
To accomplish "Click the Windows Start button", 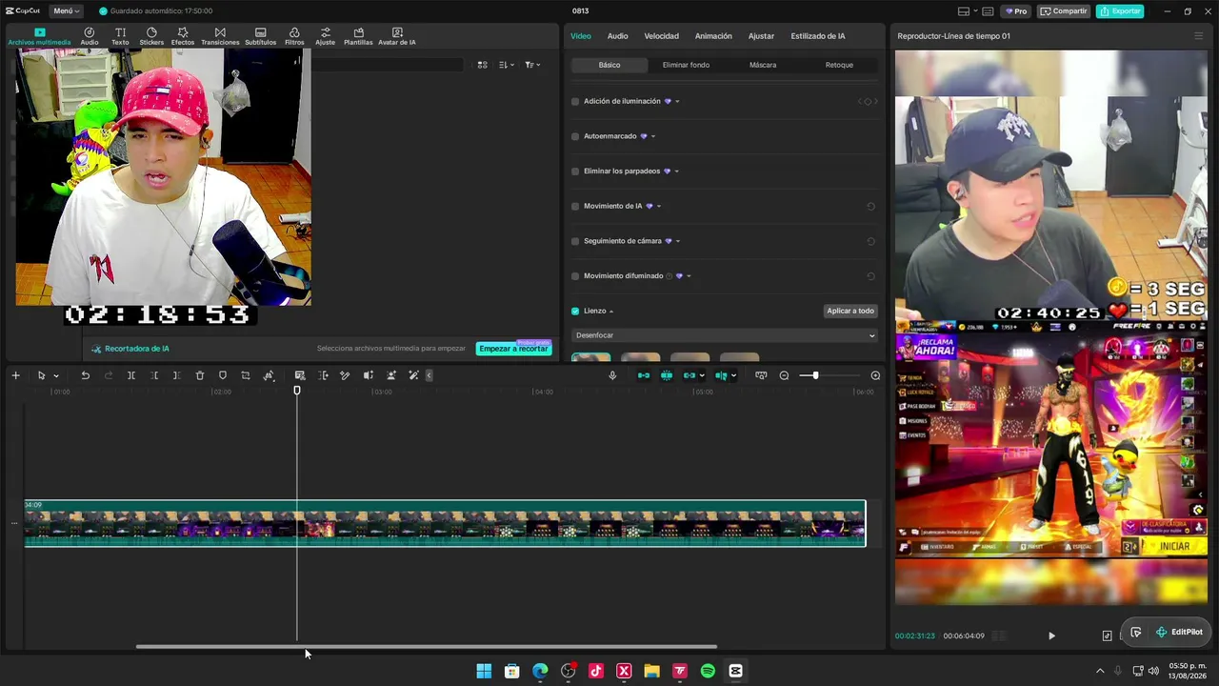I will click(484, 671).
